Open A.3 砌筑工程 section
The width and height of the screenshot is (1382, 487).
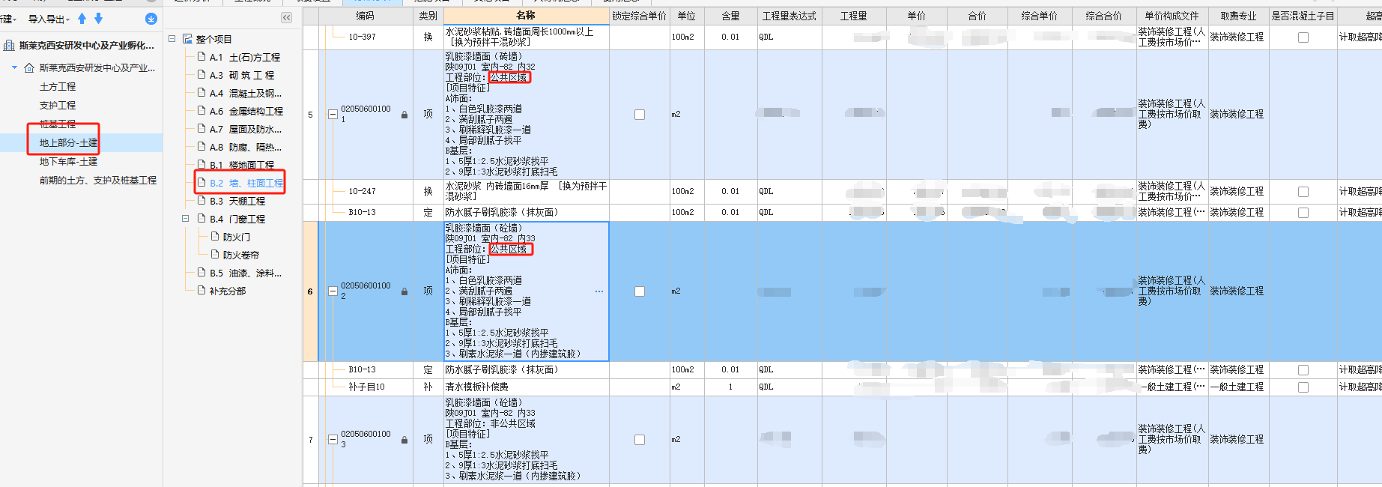[242, 76]
